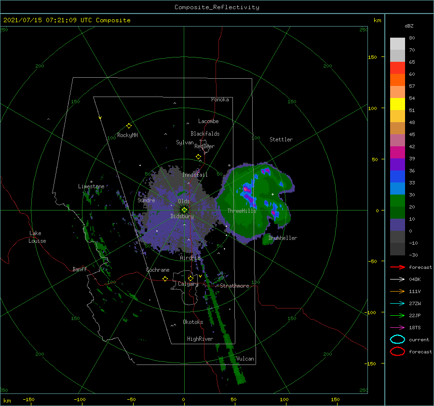Click the Limestone label
Image resolution: width=434 pixels, height=406 pixels.
91,186
